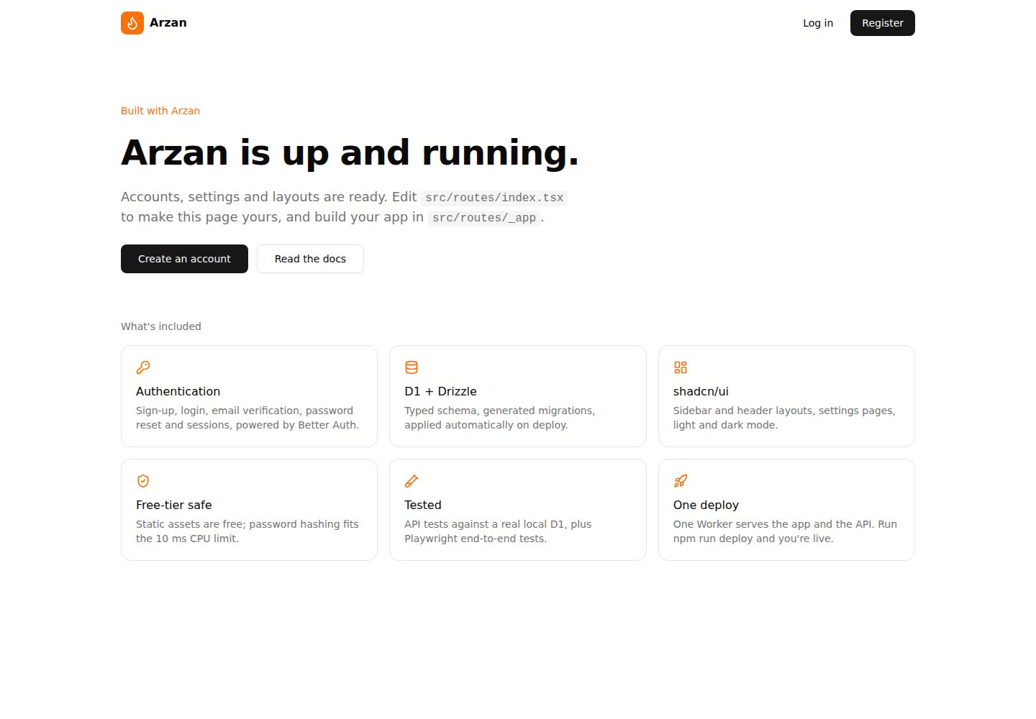Click the Better Auth description in Authentication card

click(x=247, y=418)
